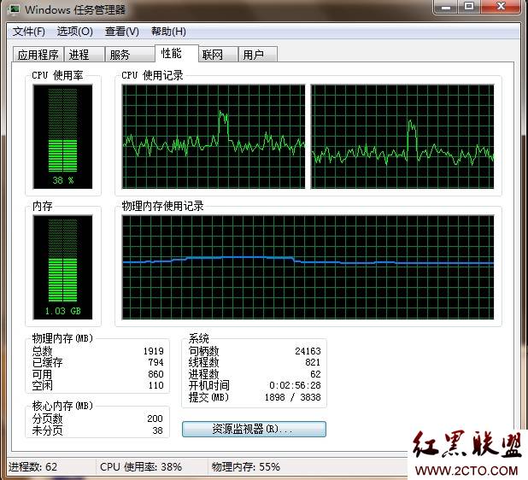Screen dimensions: 528x480
Task: Maximize the Task Manager window
Action: point(469,7)
